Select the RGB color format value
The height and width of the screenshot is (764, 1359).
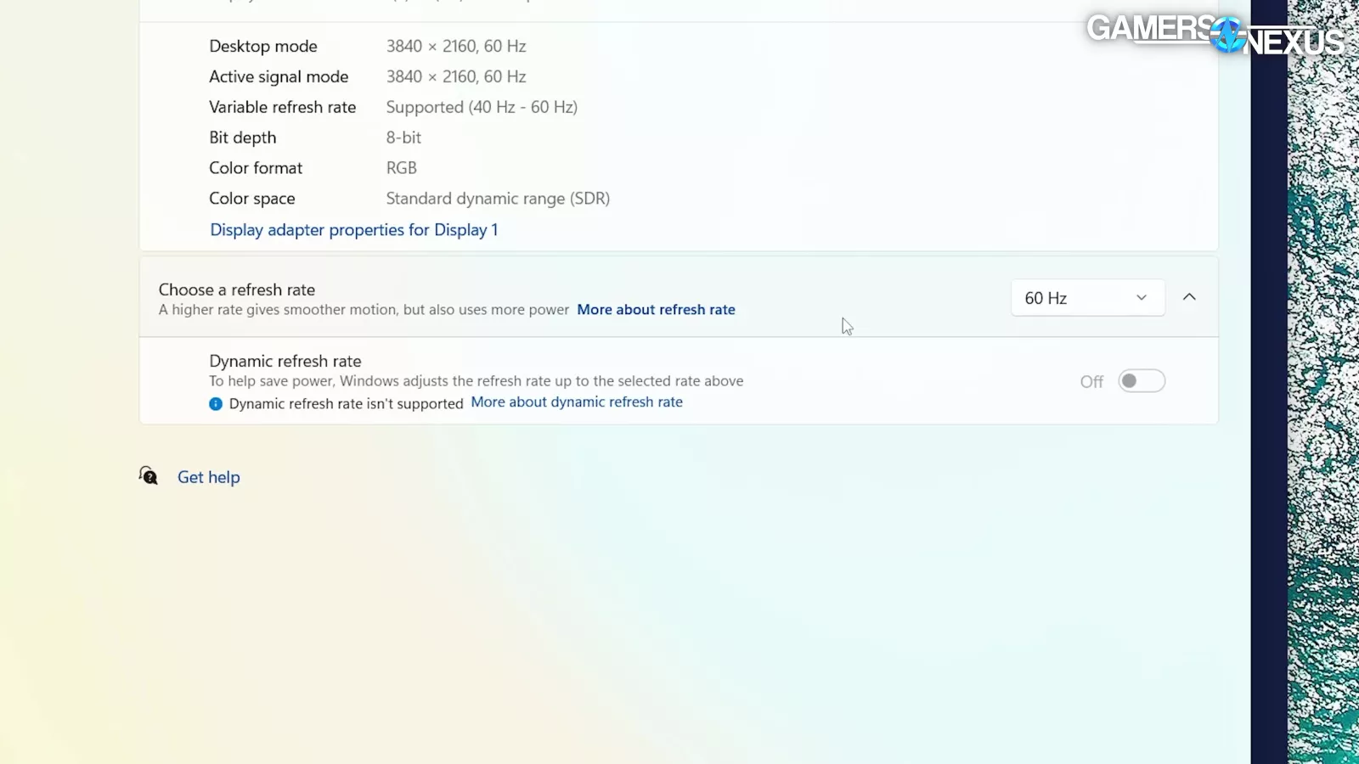pyautogui.click(x=401, y=168)
